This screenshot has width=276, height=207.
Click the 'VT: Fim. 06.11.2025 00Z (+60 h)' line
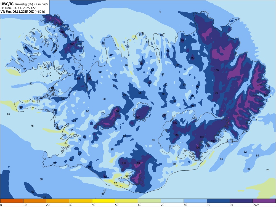[23, 12]
